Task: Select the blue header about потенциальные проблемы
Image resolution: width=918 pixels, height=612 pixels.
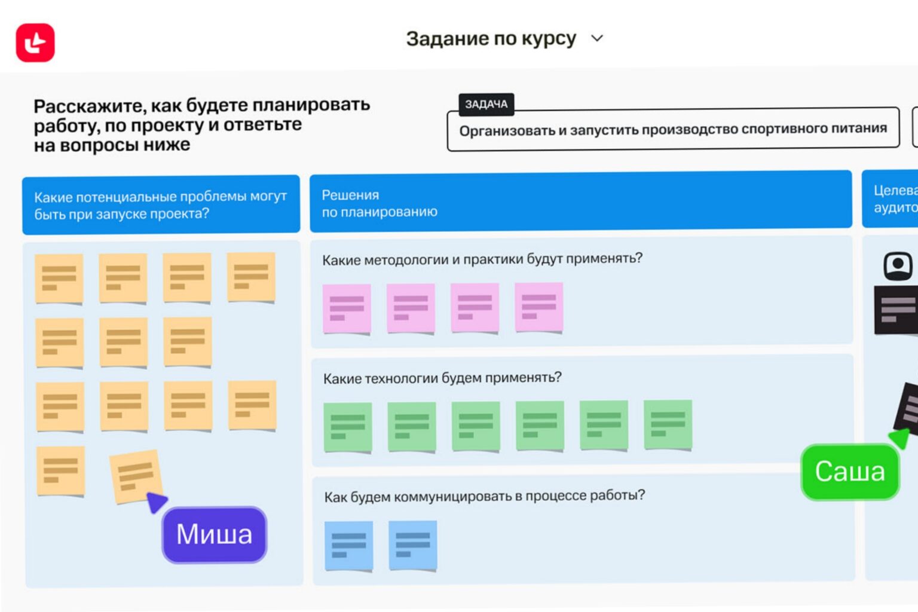Action: [x=161, y=204]
